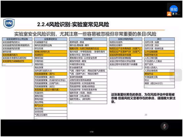Go to next slide with arrow overlay
Viewport: 183px width, 137px height.
pos(176,75)
